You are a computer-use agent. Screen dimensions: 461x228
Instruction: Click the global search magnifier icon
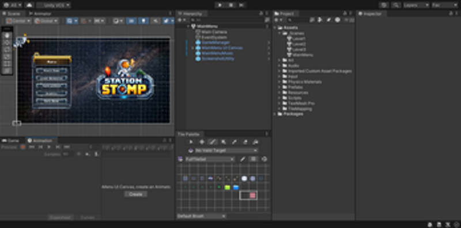[396, 5]
